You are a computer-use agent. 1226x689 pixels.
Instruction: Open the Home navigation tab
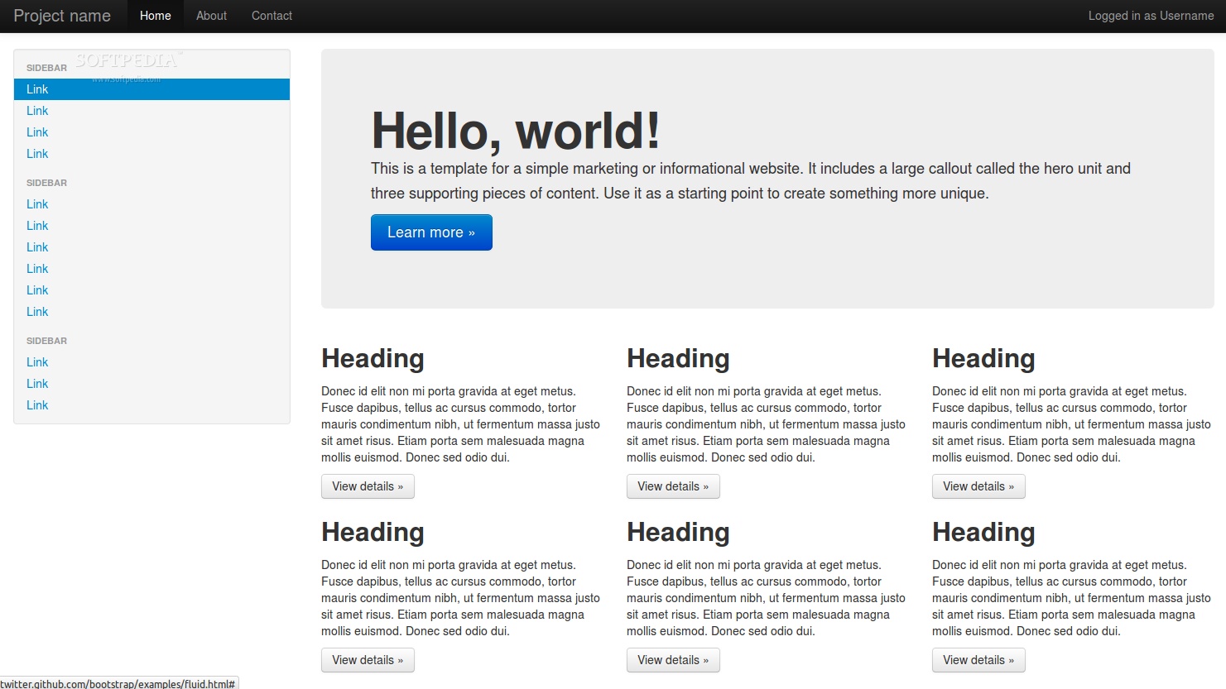[x=155, y=16]
